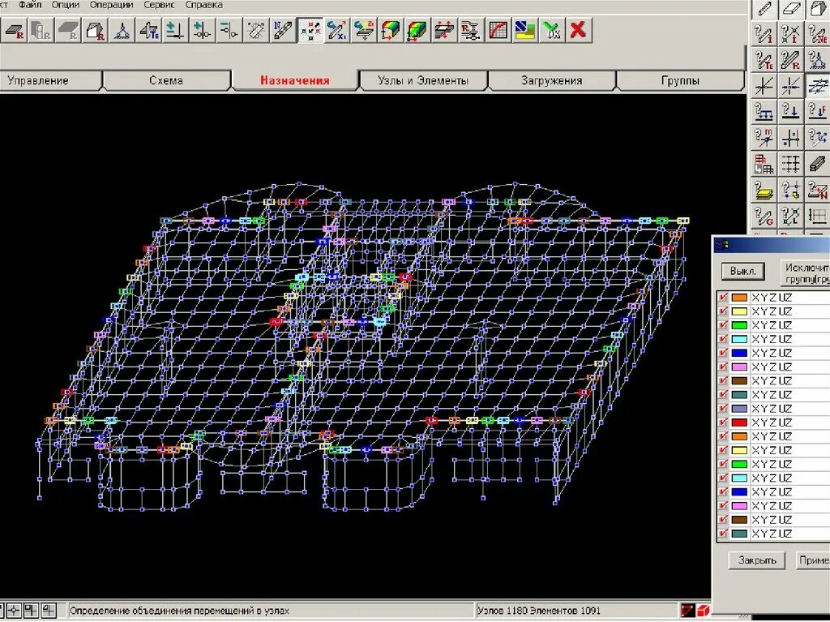Click the plate with red arrows icon

(x=443, y=30)
